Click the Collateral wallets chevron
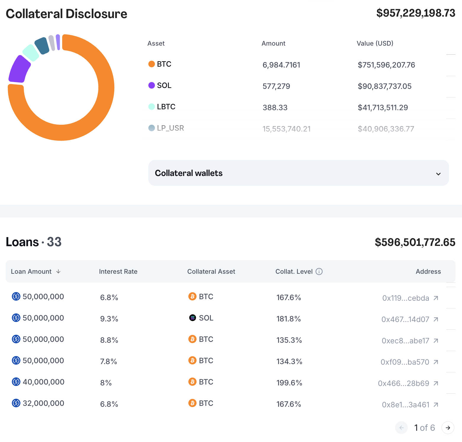This screenshot has width=462, height=442. click(438, 174)
